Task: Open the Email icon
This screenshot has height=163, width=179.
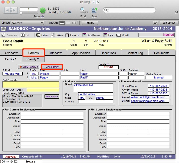Action: [118, 35]
